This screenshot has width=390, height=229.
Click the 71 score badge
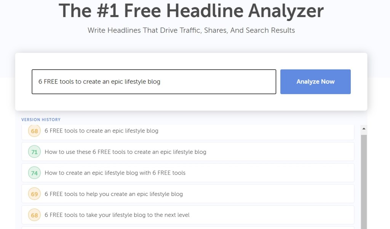[x=34, y=152]
